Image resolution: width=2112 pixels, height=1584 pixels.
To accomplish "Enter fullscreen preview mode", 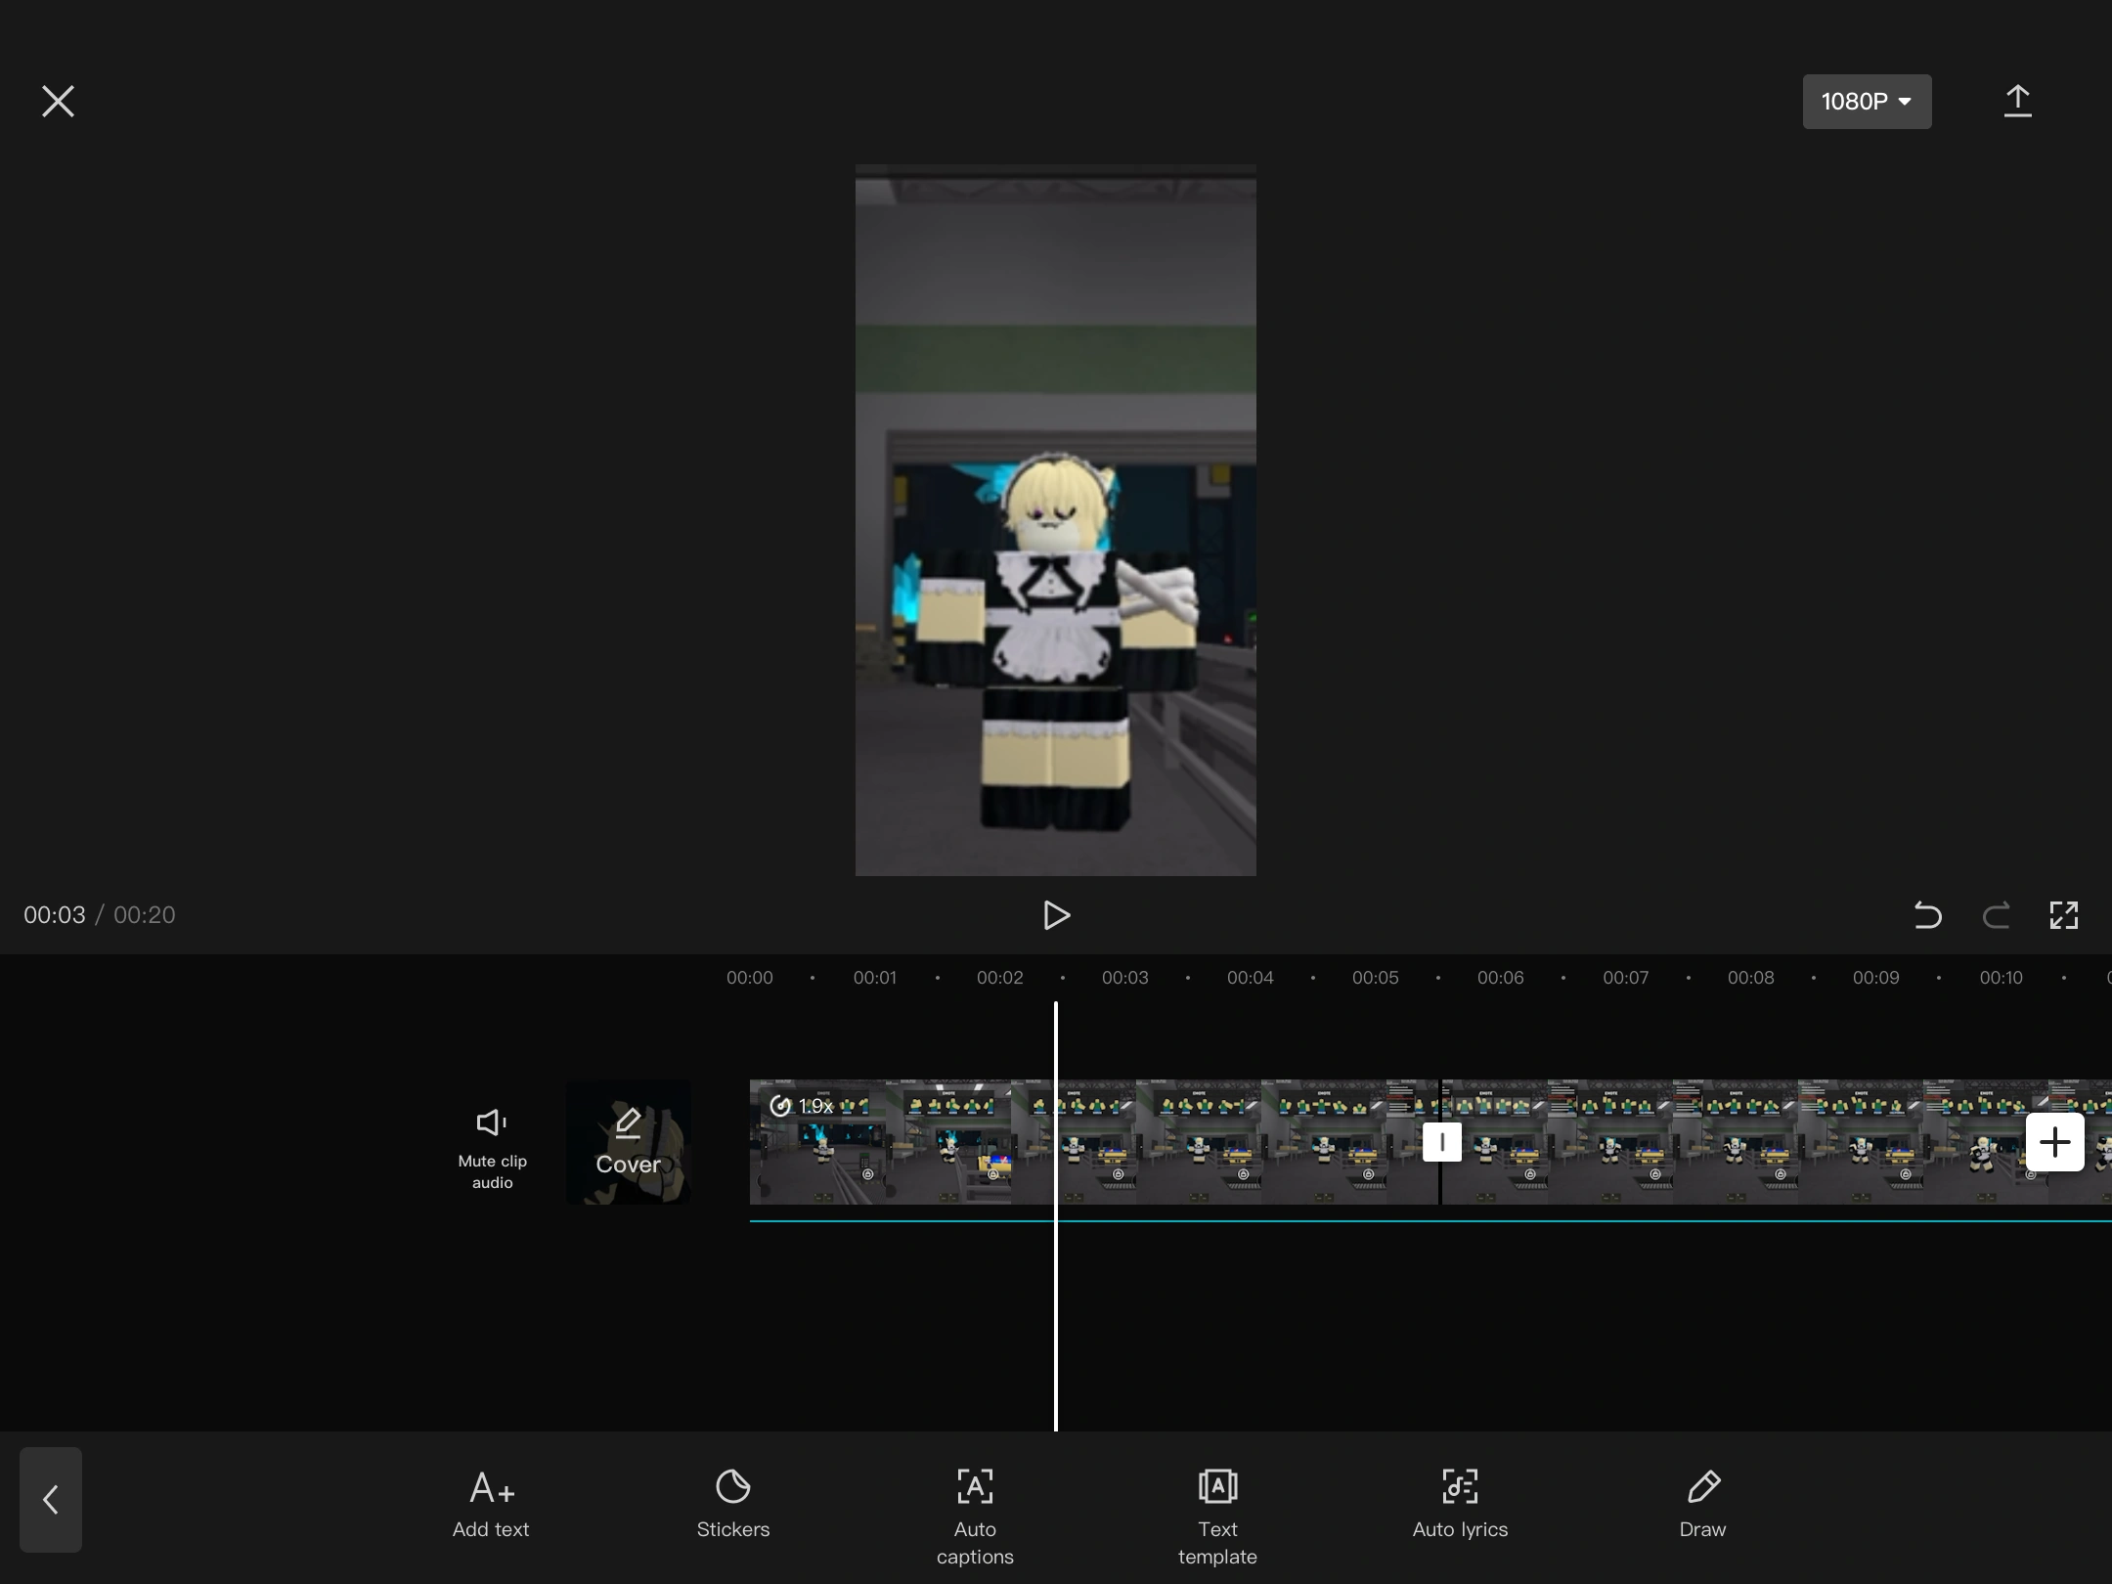I will [2063, 915].
